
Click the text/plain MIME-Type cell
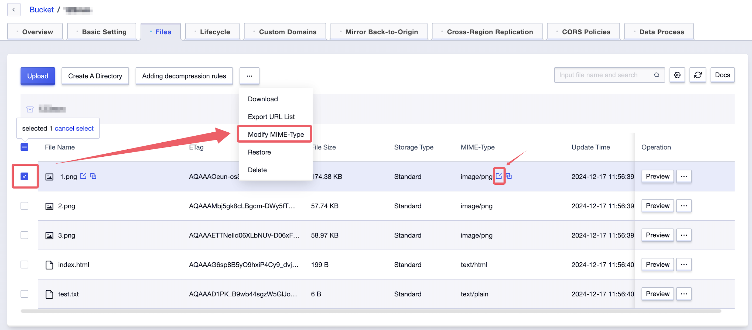click(474, 294)
